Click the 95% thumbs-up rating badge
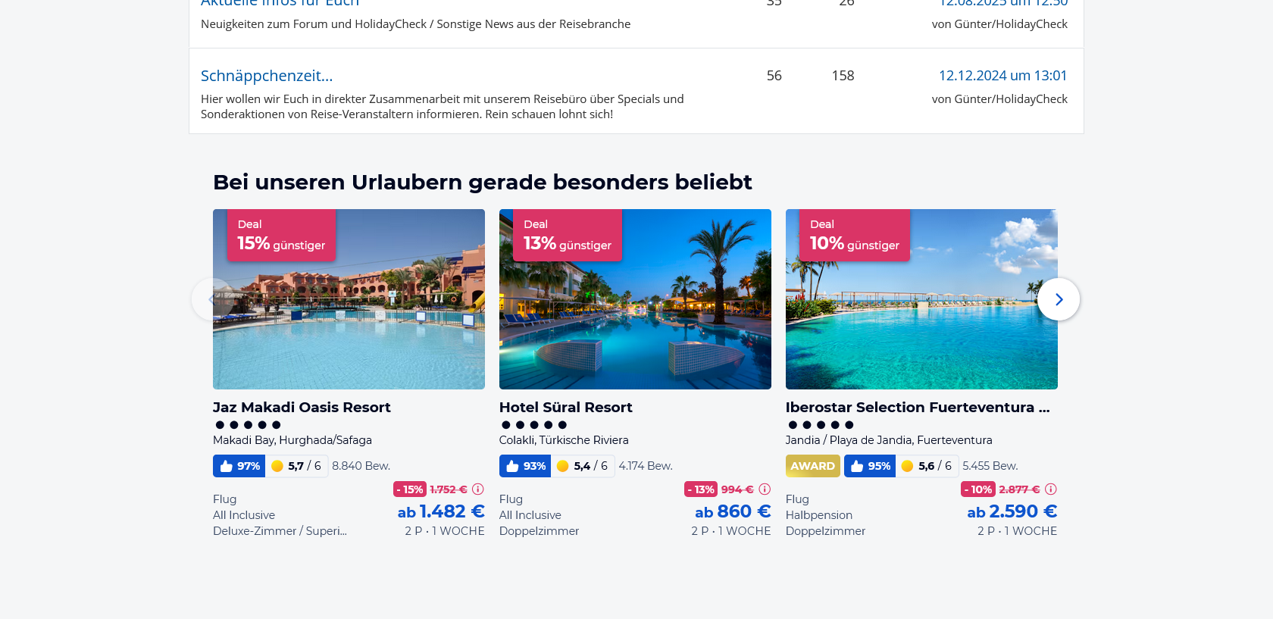The image size is (1273, 619). (870, 466)
